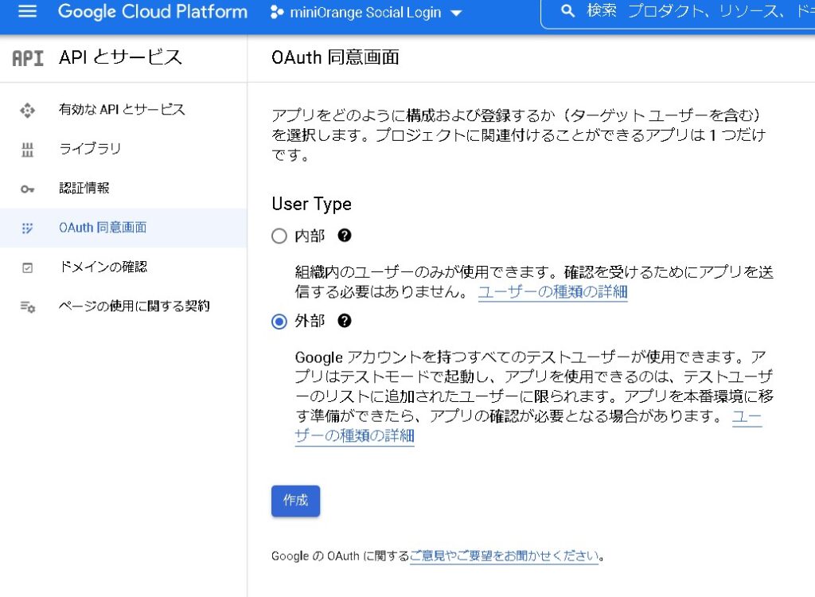Click the ライブラリ library icon

[x=28, y=150]
